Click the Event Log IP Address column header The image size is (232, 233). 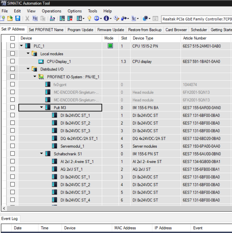[171, 228]
